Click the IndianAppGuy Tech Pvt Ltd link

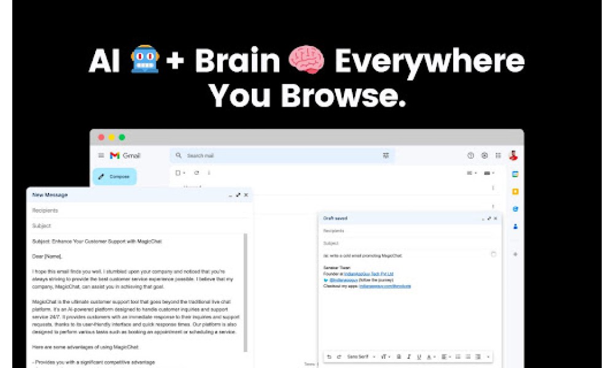tap(368, 274)
